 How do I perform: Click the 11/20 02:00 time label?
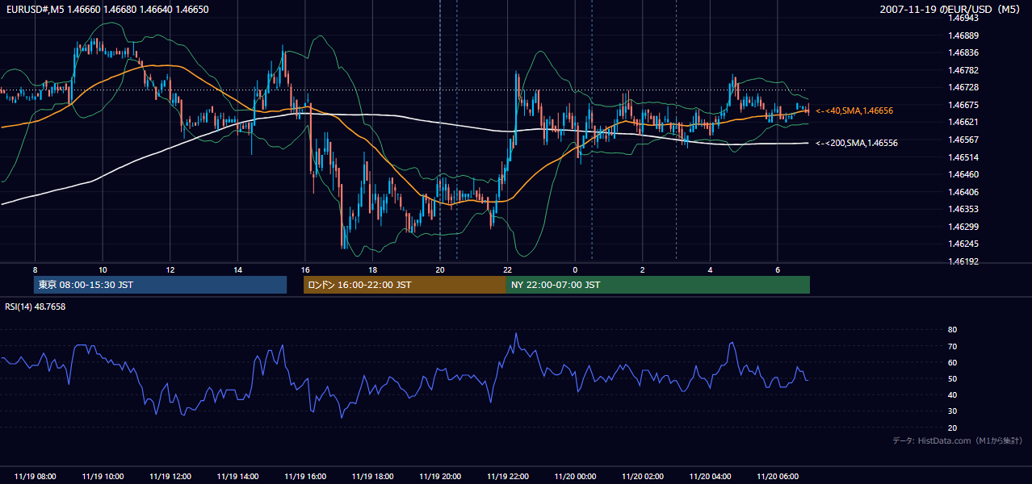pyautogui.click(x=642, y=477)
